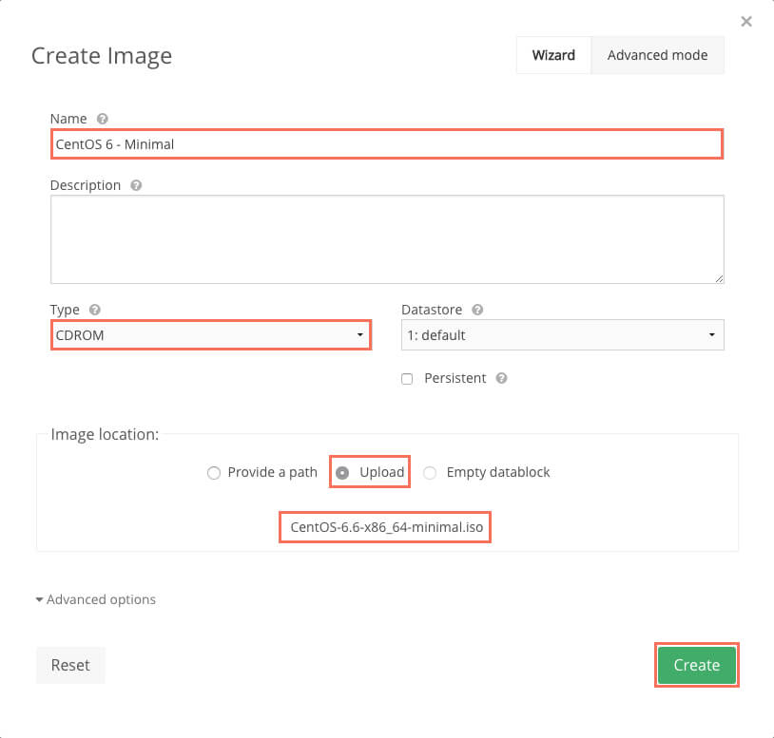Expand the Advanced options section

click(x=95, y=599)
